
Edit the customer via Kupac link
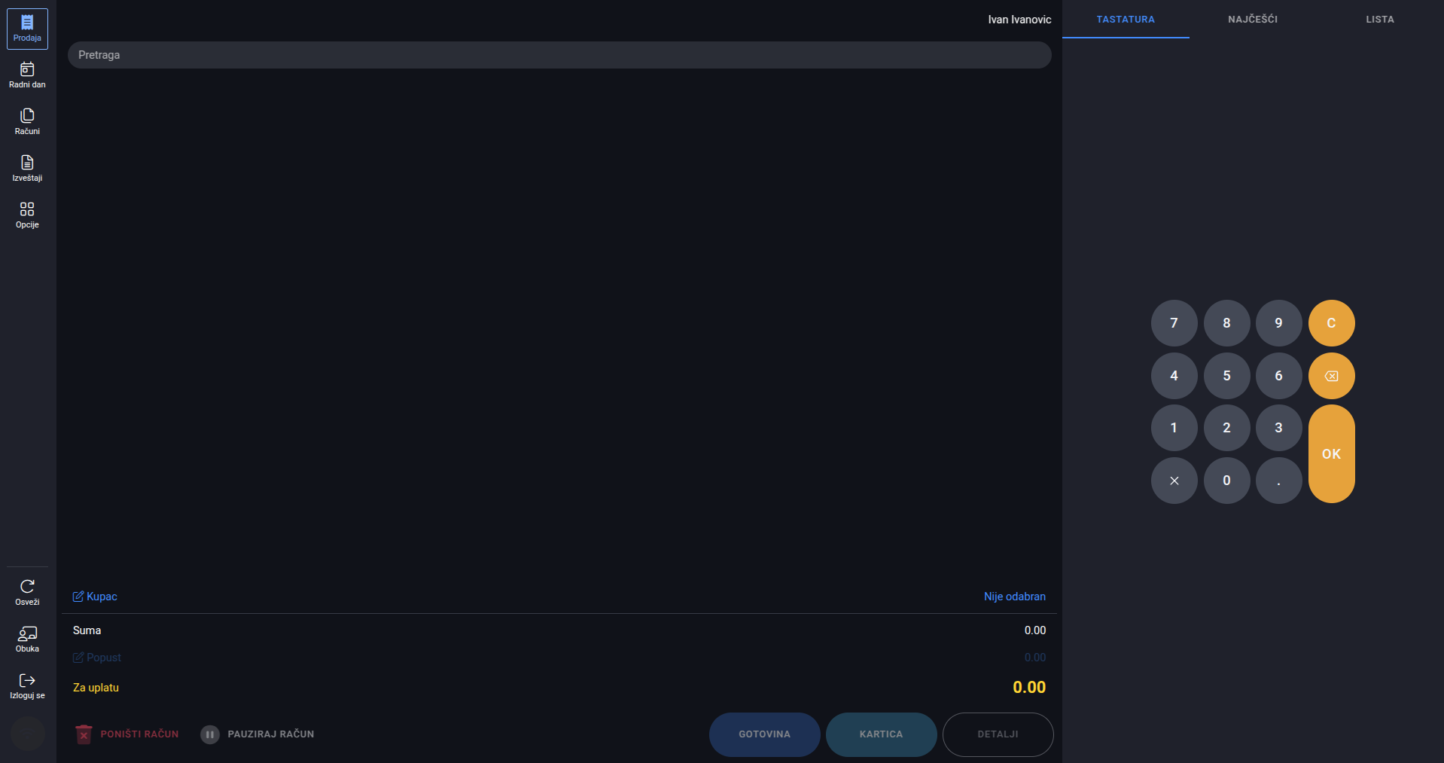95,597
